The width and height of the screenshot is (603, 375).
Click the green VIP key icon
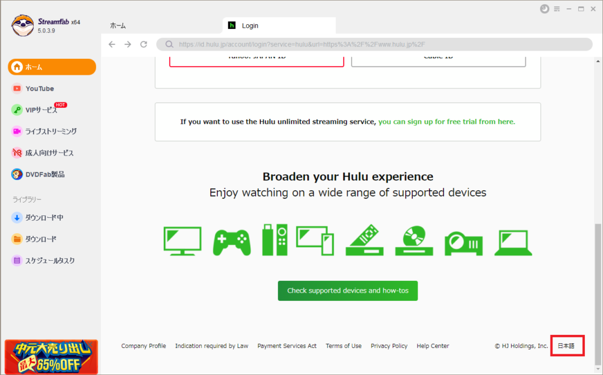[16, 110]
